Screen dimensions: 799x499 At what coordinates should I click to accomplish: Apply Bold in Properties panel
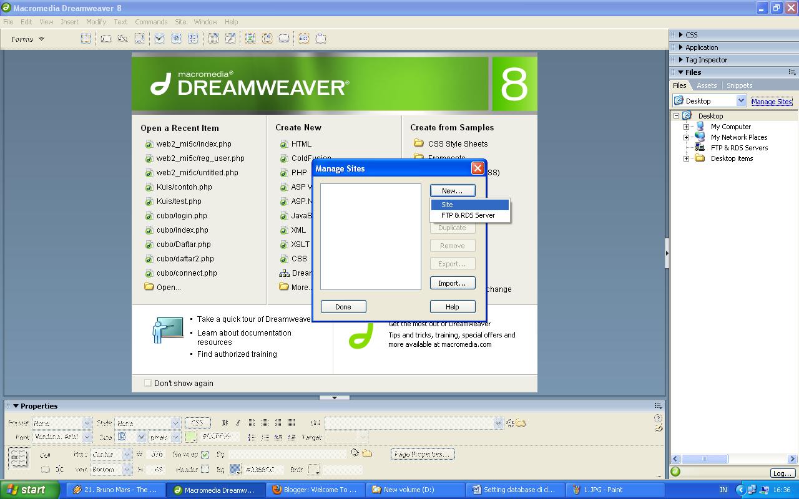[x=225, y=423]
